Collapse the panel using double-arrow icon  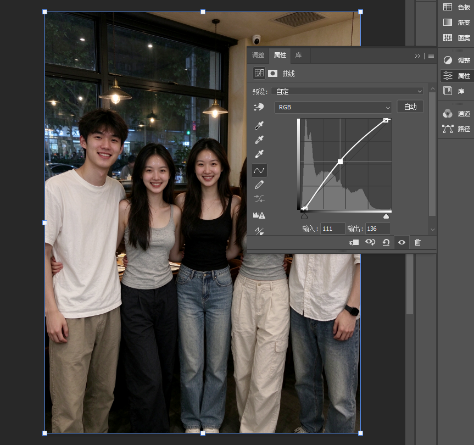(417, 55)
